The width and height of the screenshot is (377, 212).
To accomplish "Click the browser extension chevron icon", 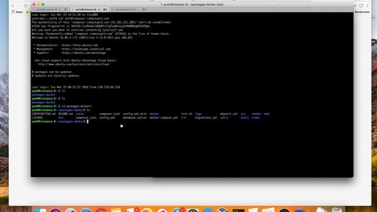I will click(x=355, y=5).
